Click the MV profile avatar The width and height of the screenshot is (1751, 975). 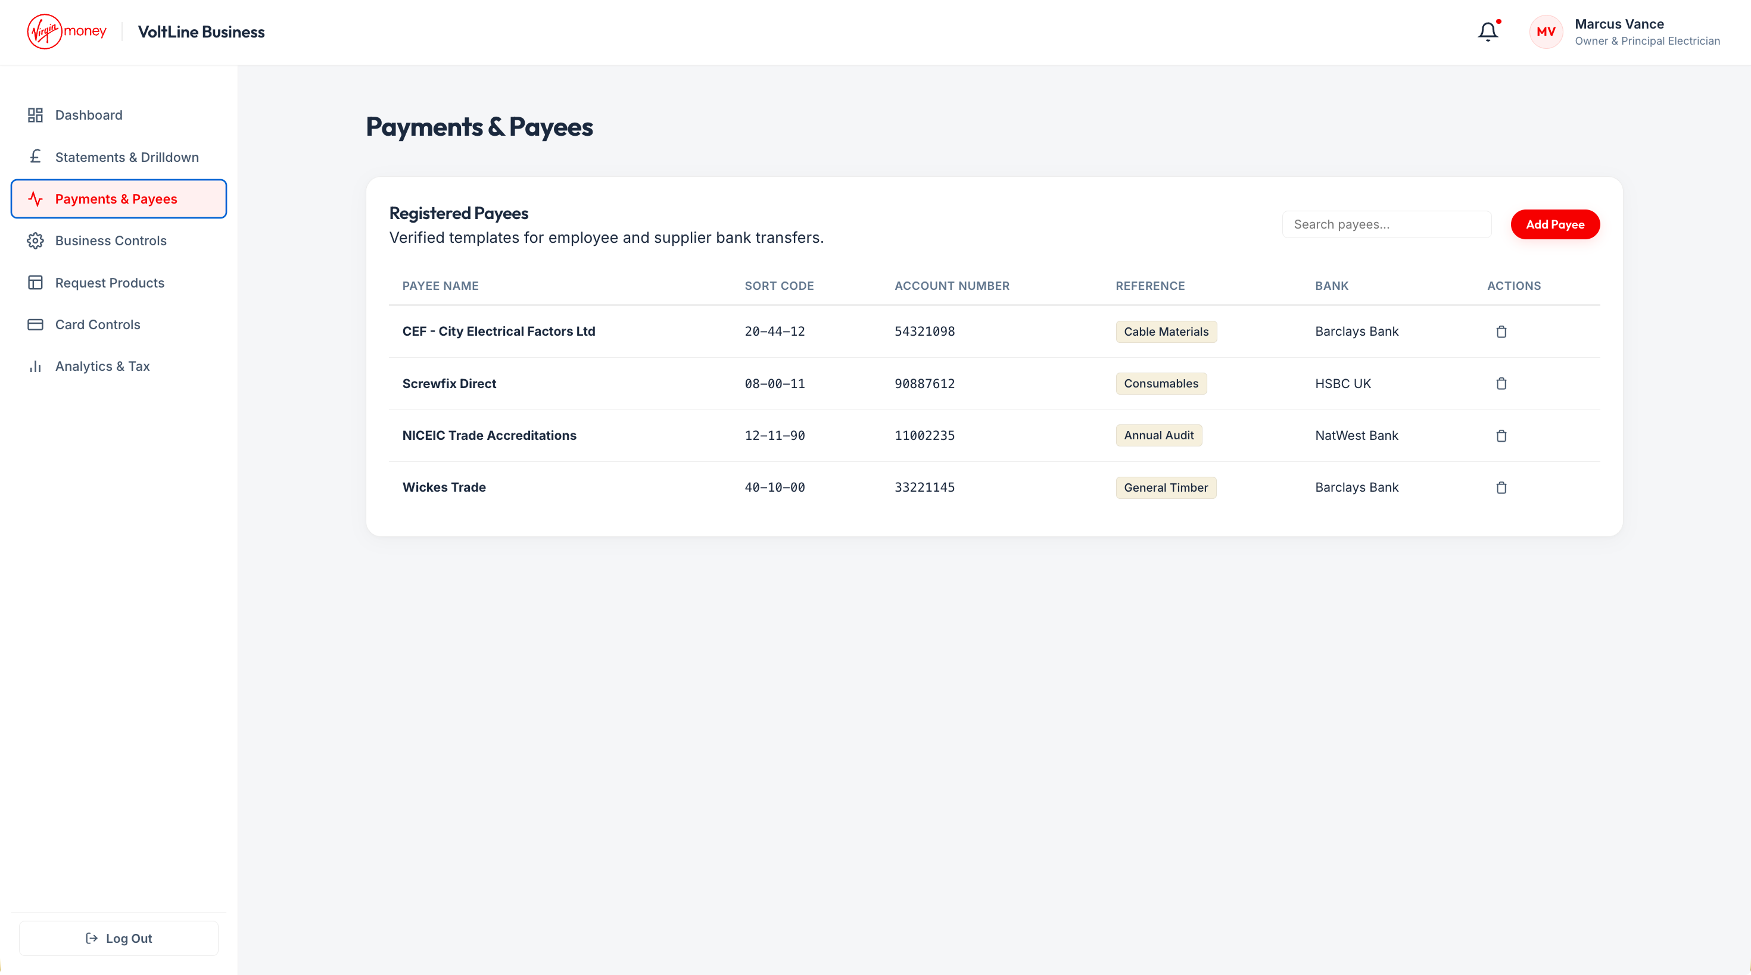(x=1546, y=32)
